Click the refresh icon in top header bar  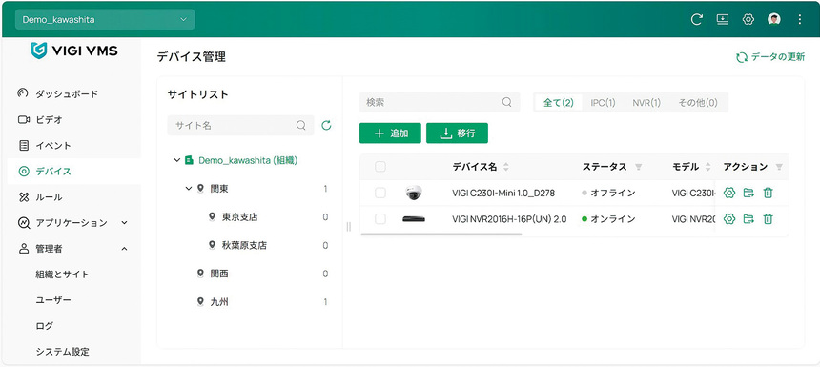pyautogui.click(x=696, y=19)
